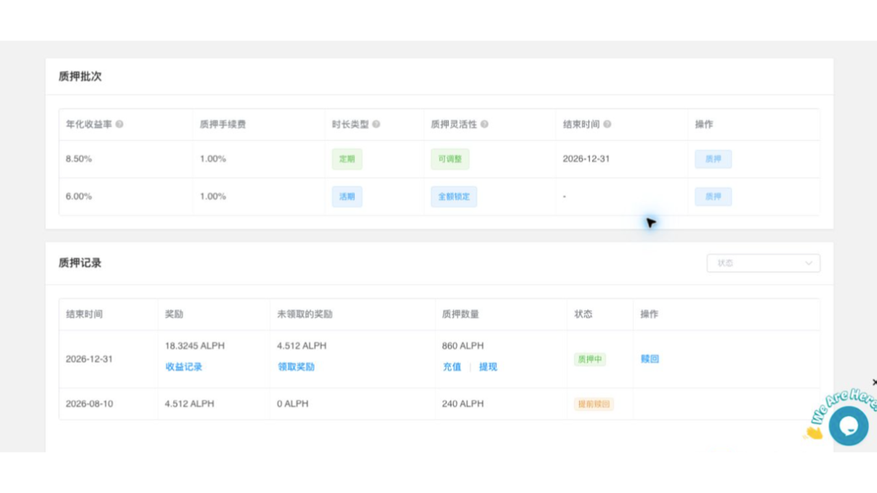The height and width of the screenshot is (493, 877).
Task: Click 质押 button for 8.50% batch
Action: point(713,159)
